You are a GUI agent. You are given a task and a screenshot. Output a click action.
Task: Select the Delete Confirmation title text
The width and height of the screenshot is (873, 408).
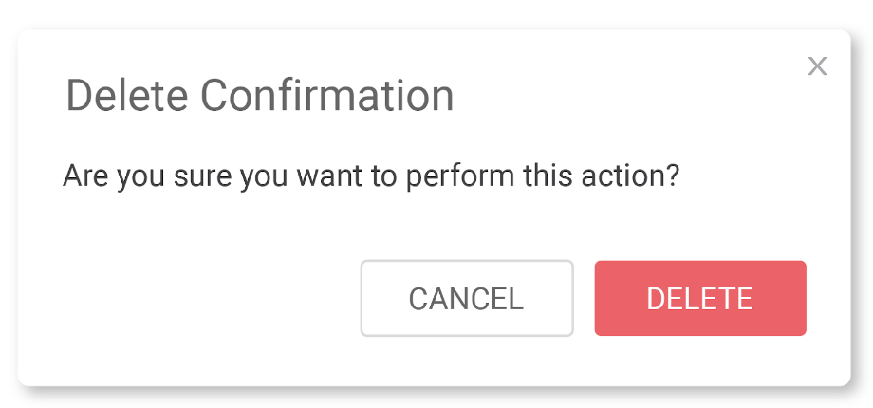[259, 95]
